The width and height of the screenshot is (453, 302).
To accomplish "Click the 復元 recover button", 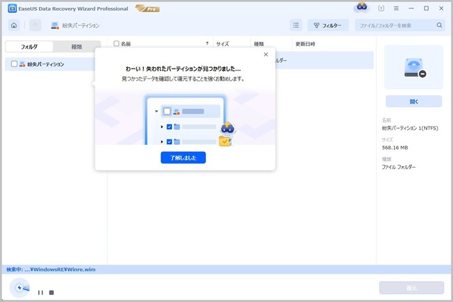I will [411, 288].
